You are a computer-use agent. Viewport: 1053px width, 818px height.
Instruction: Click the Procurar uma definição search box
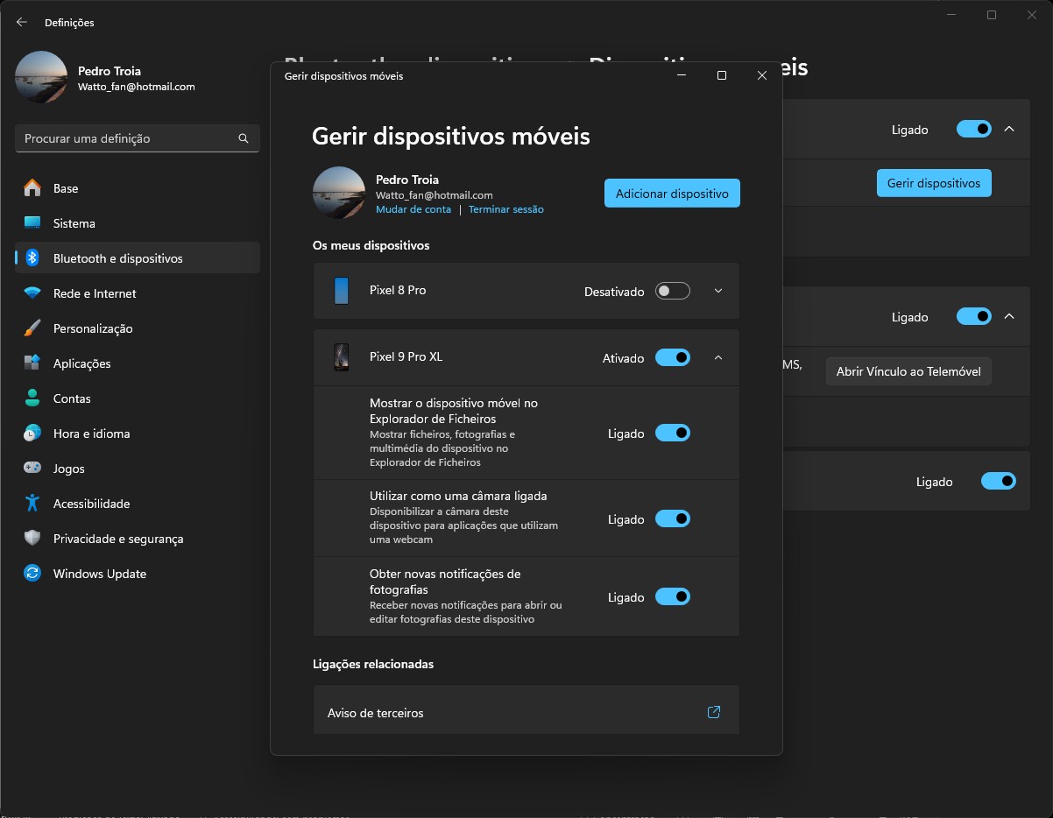(x=127, y=138)
